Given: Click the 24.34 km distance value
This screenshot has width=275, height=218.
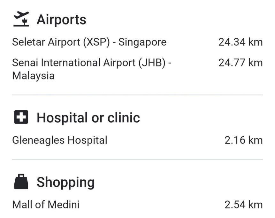Looking at the screenshot, I should pyautogui.click(x=241, y=42).
